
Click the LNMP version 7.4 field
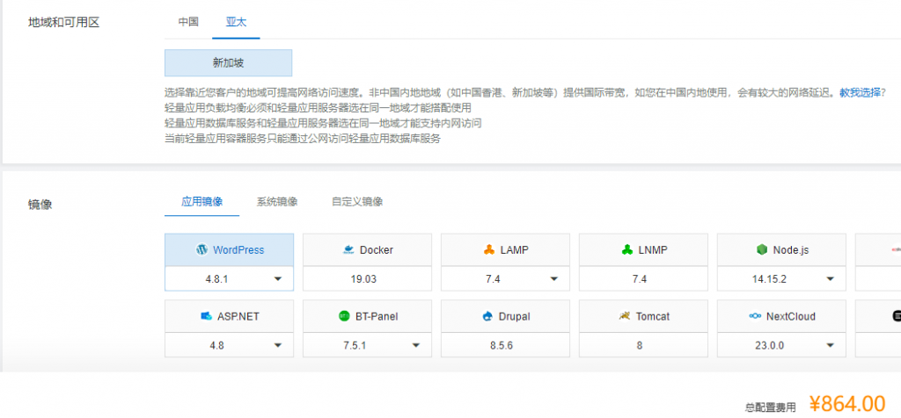643,279
